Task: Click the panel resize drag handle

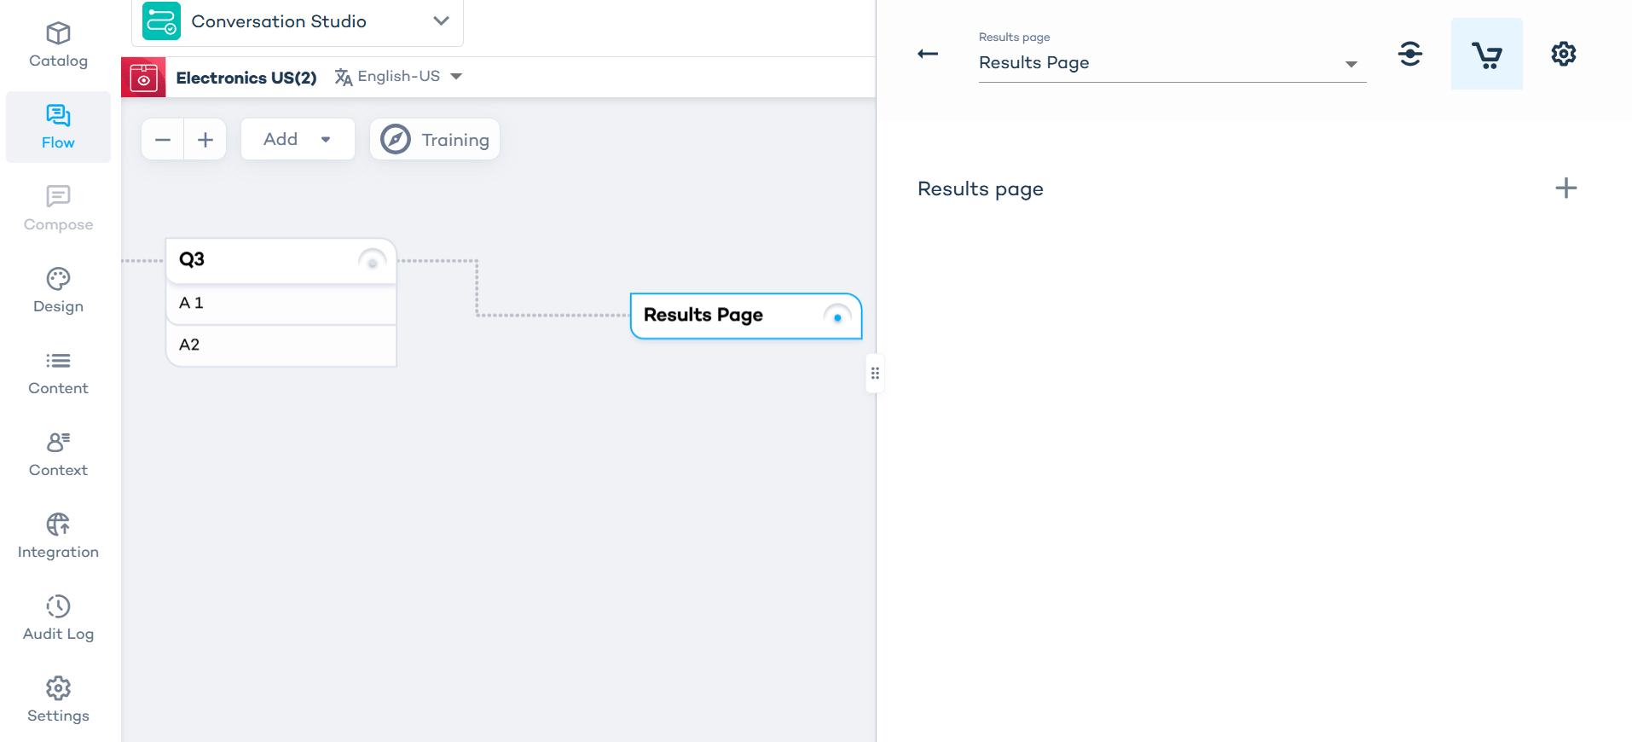Action: 875,374
